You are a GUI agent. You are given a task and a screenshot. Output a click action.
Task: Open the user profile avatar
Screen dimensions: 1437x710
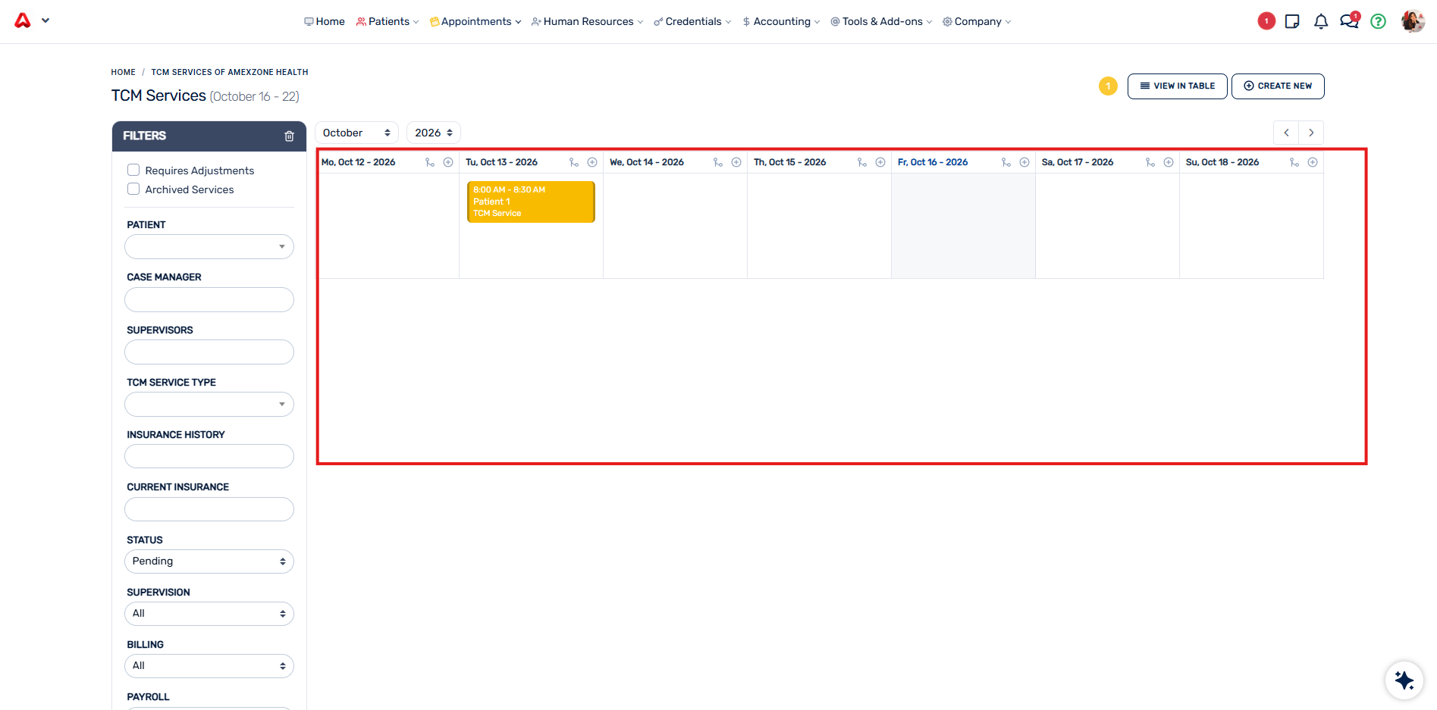1413,21
